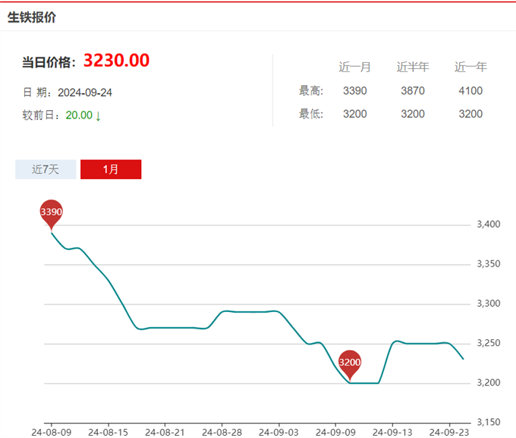
Task: Select the 近一年 column header
Action: [x=470, y=67]
